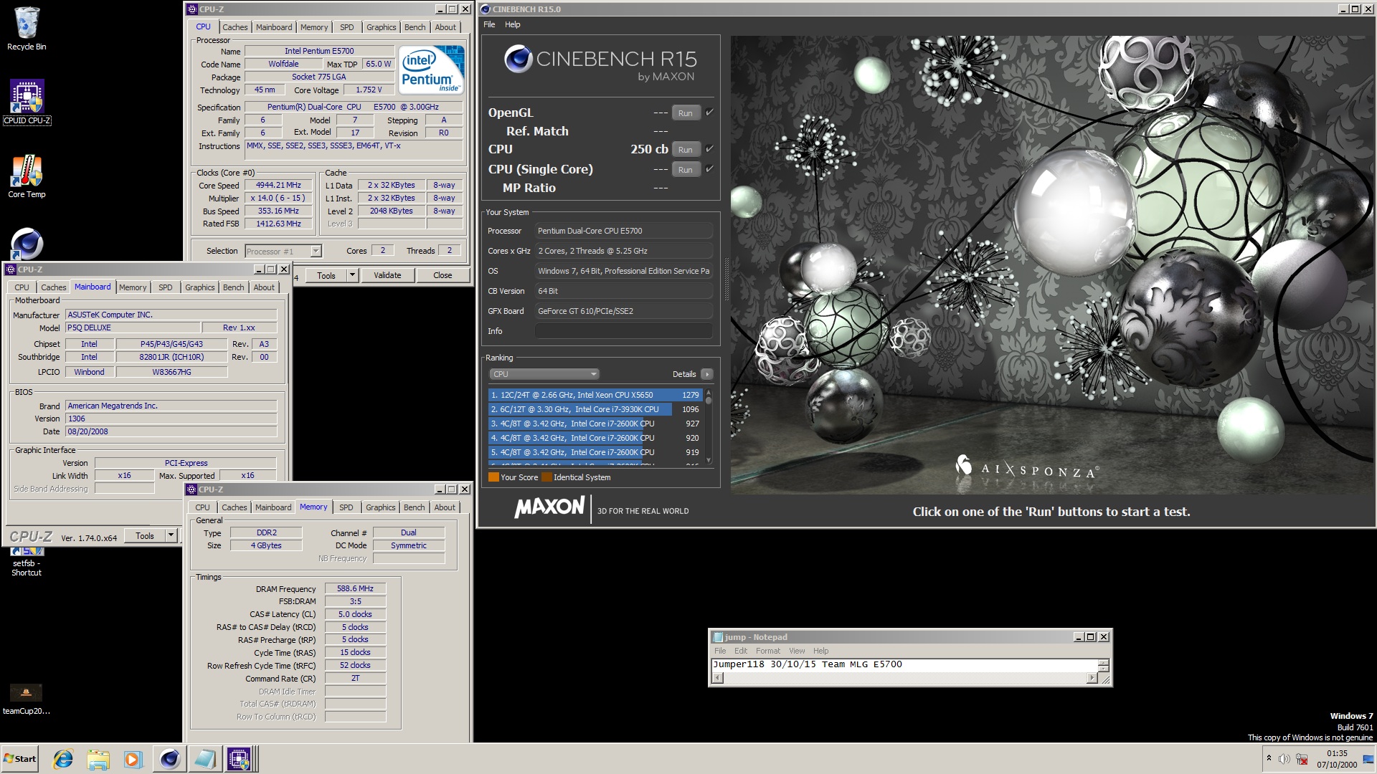
Task: Click the Cinebench R15.0 title bar icon
Action: coord(486,9)
